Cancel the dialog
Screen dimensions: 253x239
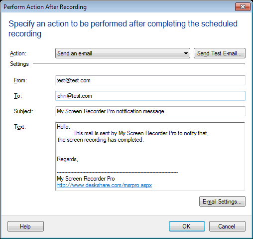(227, 227)
